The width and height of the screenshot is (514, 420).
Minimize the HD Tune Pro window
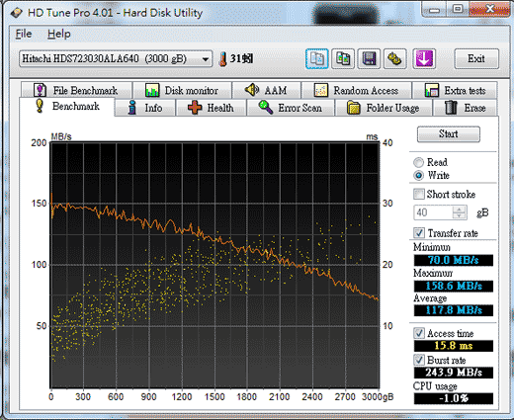coord(434,9)
